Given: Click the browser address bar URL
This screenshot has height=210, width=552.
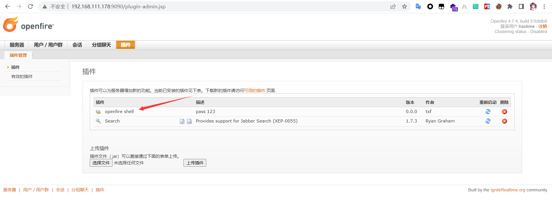Looking at the screenshot, I should [119, 6].
